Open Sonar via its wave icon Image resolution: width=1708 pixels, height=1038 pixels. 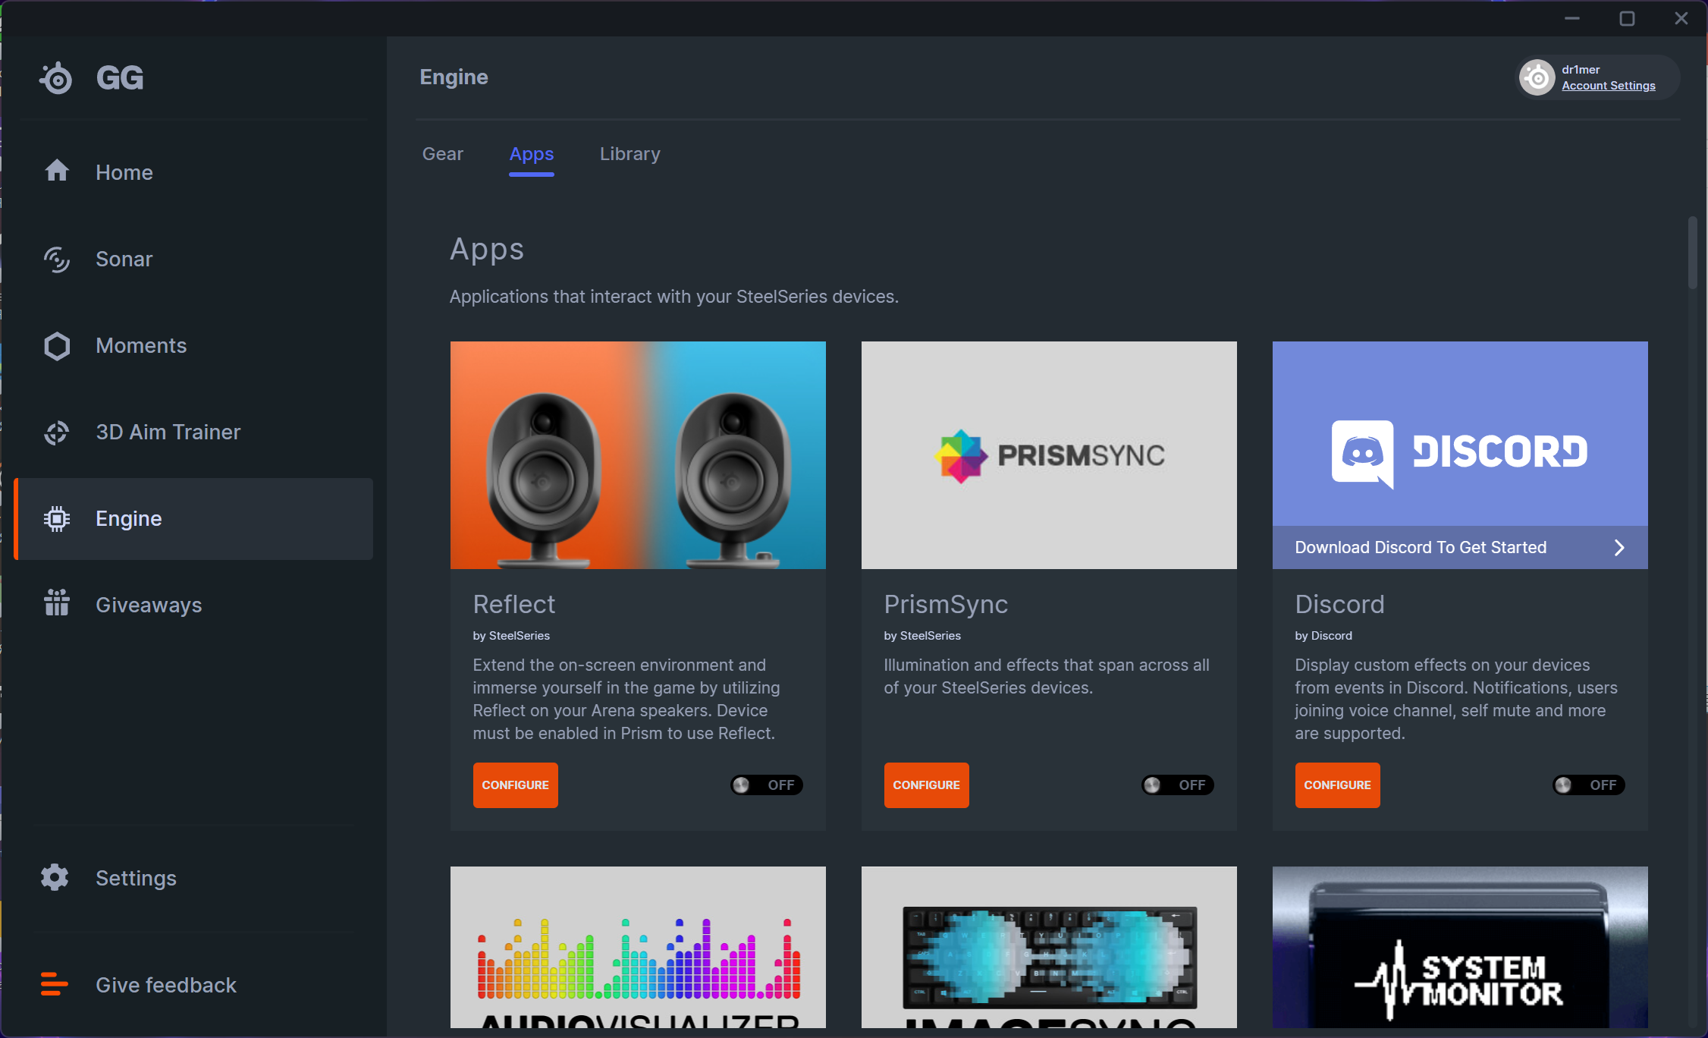click(x=57, y=259)
